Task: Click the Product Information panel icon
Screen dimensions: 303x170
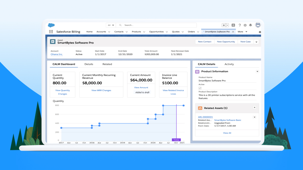Action: point(197,72)
